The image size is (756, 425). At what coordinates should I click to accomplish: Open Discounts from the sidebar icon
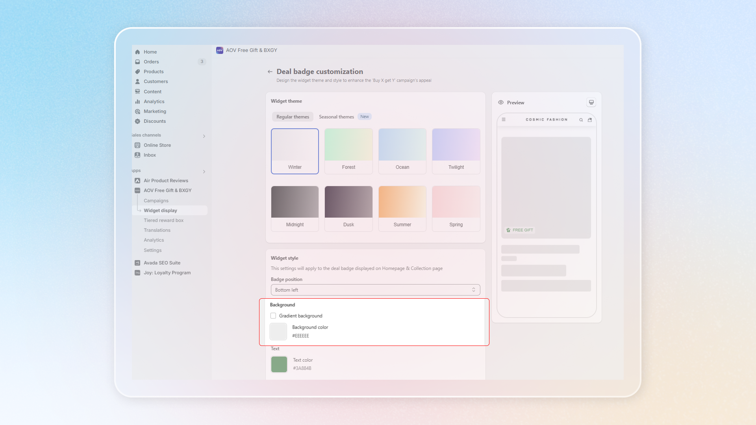pyautogui.click(x=137, y=121)
